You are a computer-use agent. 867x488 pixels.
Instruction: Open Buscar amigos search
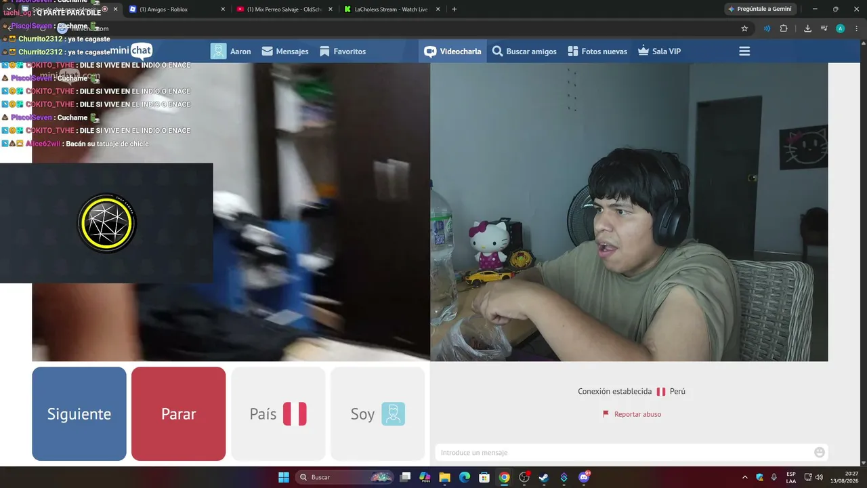[524, 52]
